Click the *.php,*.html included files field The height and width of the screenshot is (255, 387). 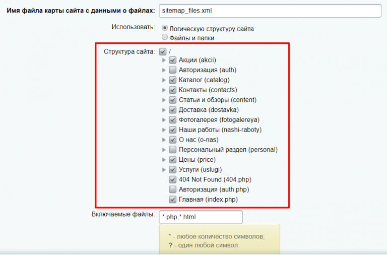pos(201,217)
